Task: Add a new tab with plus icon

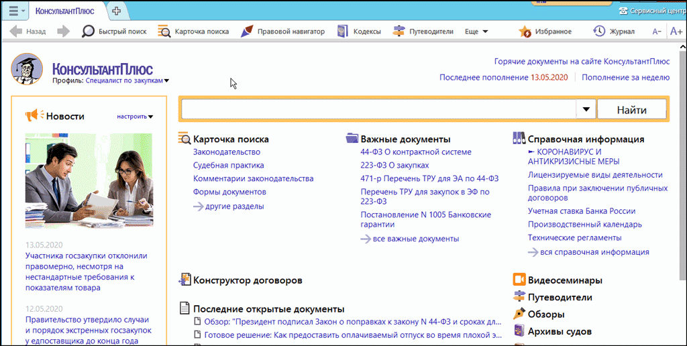Action: click(116, 11)
